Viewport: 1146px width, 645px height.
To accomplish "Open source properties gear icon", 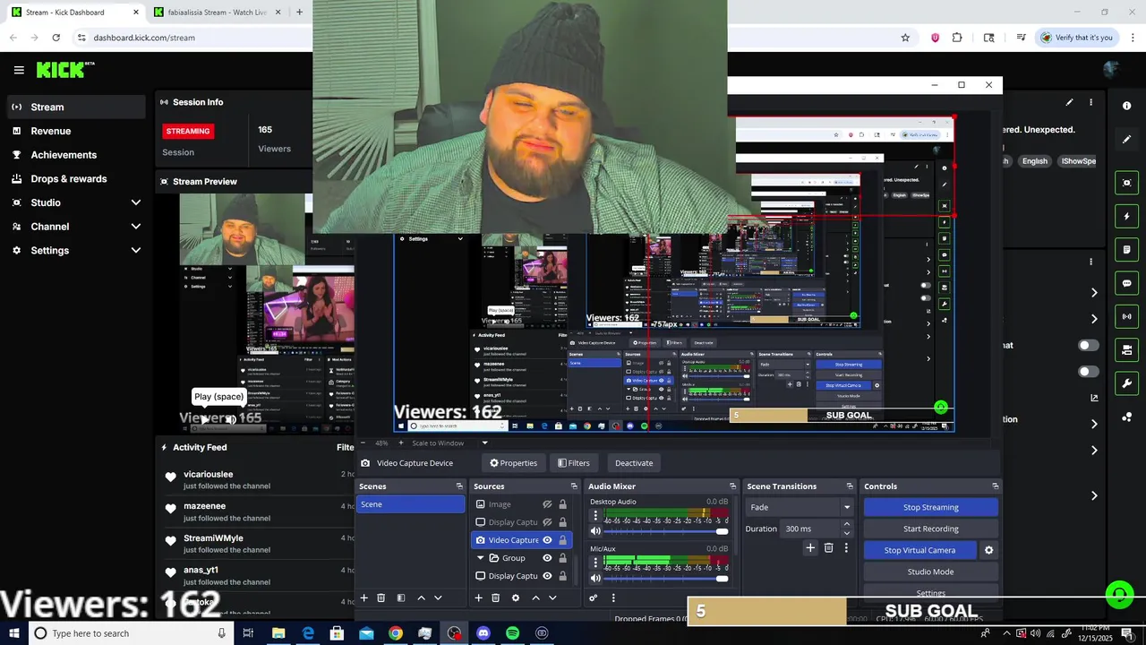I will point(515,598).
